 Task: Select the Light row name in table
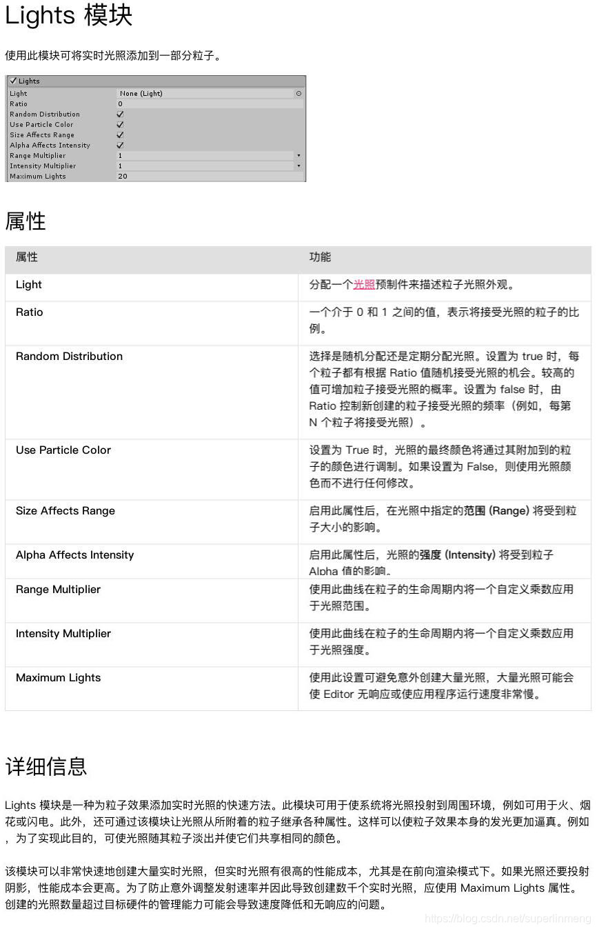pos(29,285)
